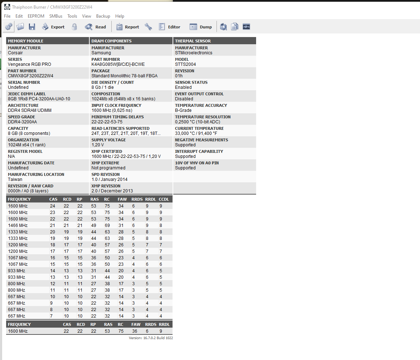The height and width of the screenshot is (360, 420).
Task: Click the wrench tool icon
Action: click(148, 27)
